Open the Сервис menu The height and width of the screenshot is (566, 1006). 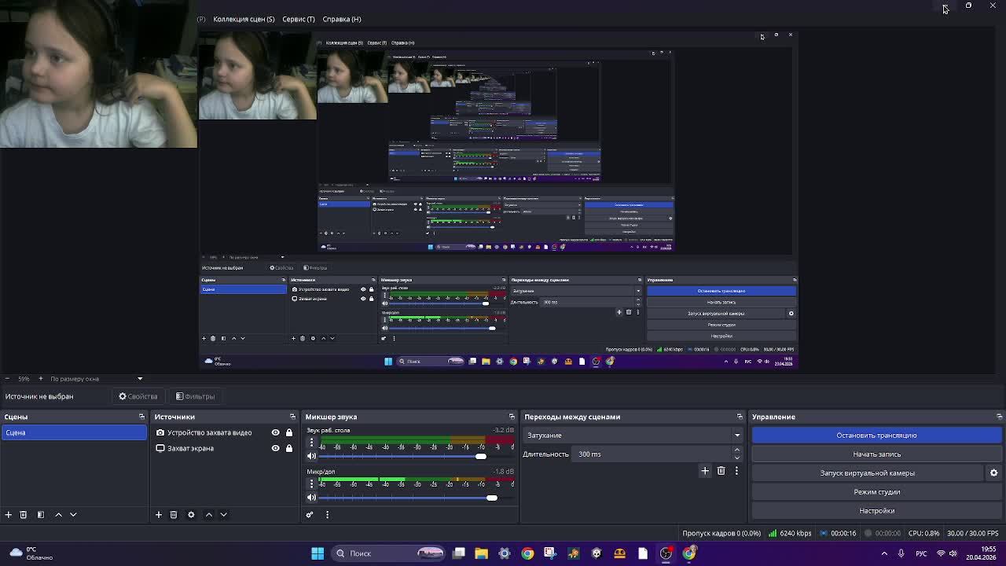(298, 19)
